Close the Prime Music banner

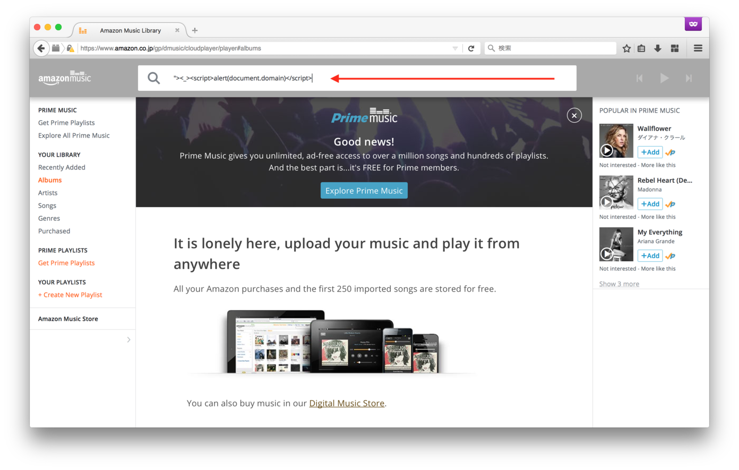coord(574,115)
